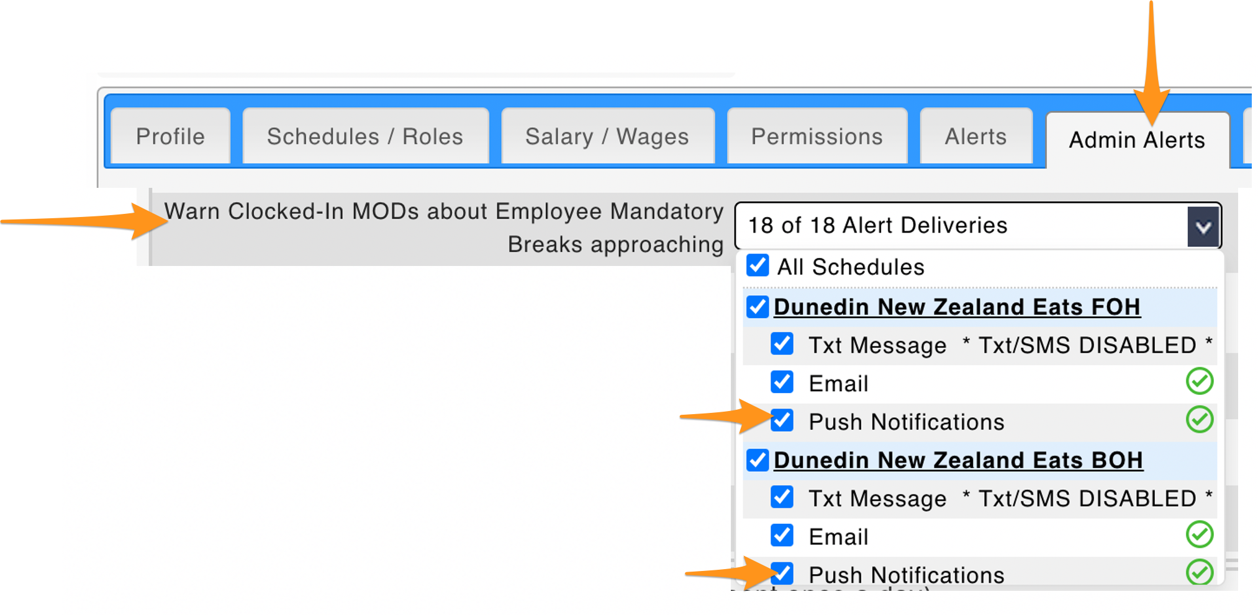This screenshot has width=1258, height=615.
Task: Disable FOH Push Notifications checkbox
Action: tap(782, 420)
